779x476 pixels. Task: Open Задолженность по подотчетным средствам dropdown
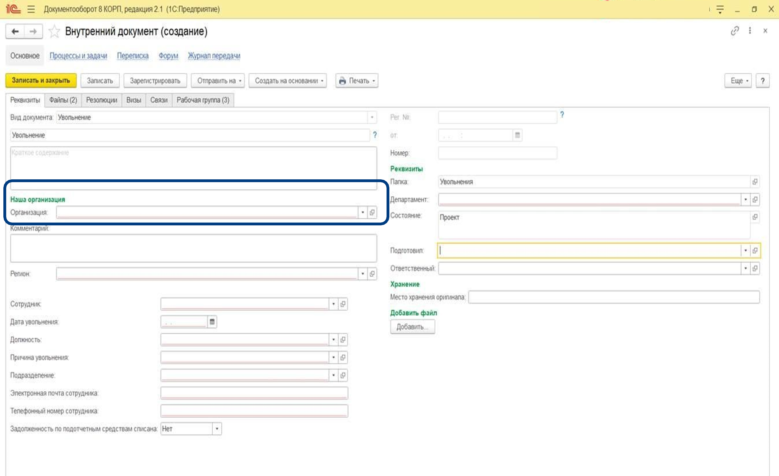click(217, 429)
